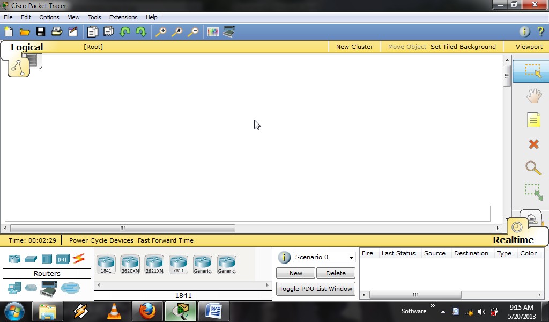Viewport: 549px width, 322px height.
Task: Click the question mark Help icon
Action: pyautogui.click(x=540, y=32)
